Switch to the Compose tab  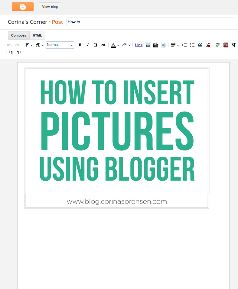(19, 35)
